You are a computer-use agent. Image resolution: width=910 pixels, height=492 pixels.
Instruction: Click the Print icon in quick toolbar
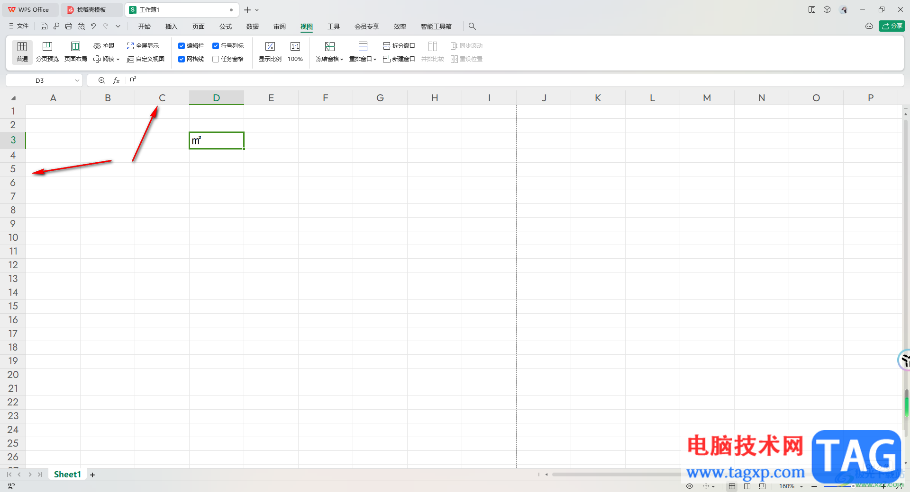[x=69, y=26]
